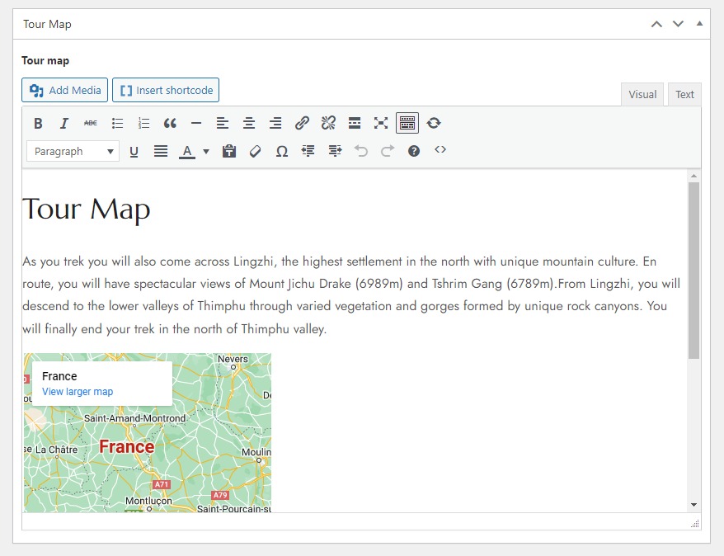Align text to the left
Viewport: 724px width, 556px height.
point(223,123)
